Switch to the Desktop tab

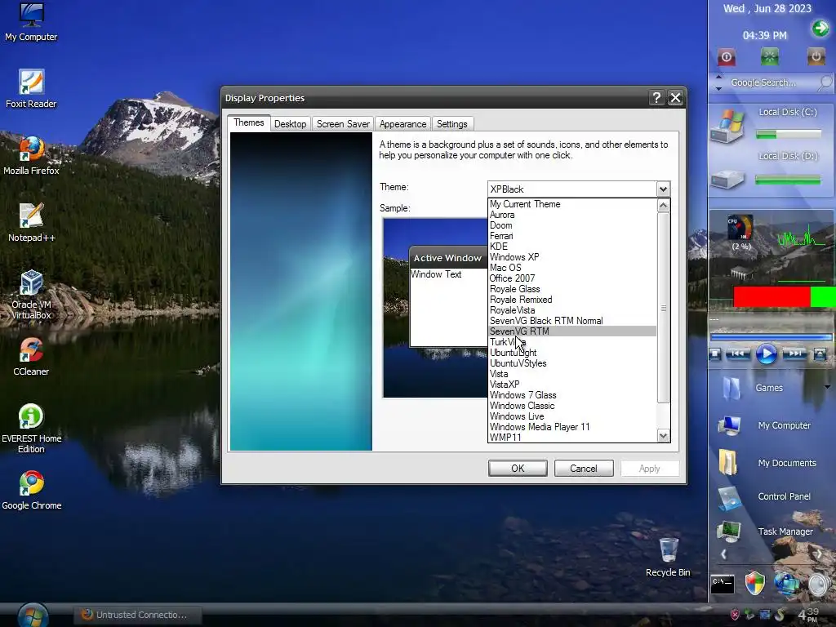coord(290,124)
